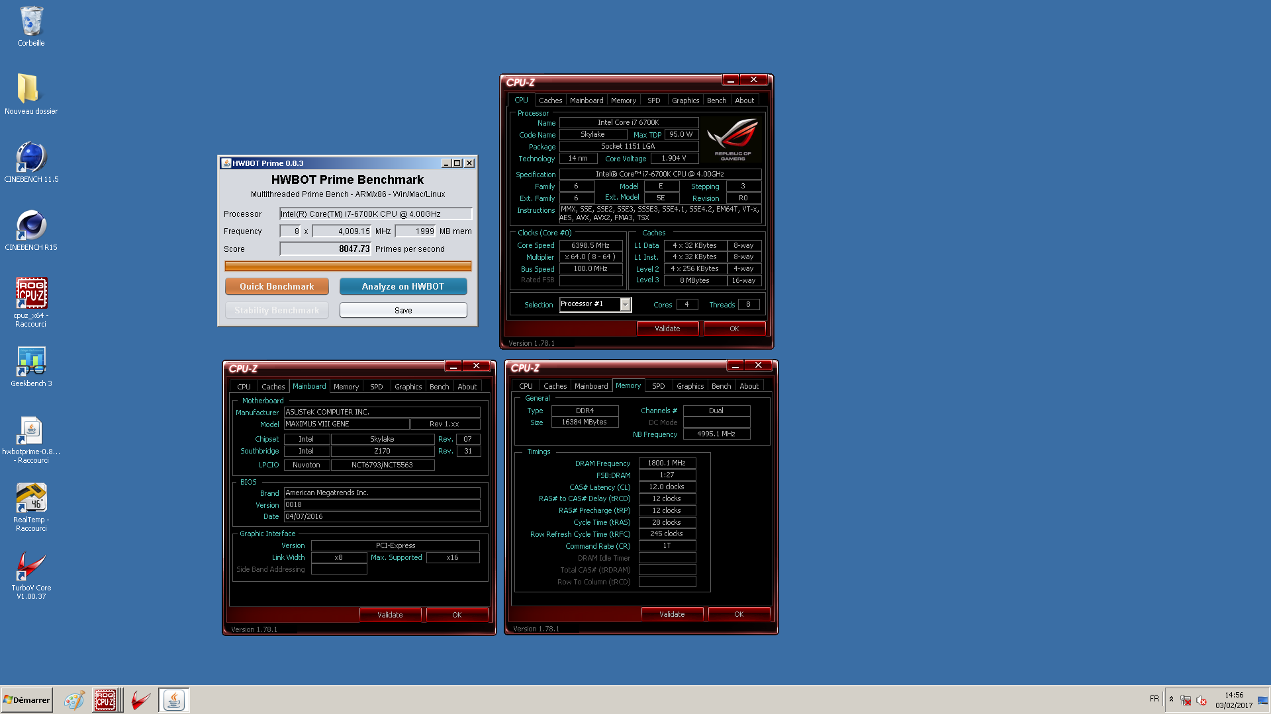Viewport: 1271px width, 714px height.
Task: Click the FR language indicator
Action: 1154,699
